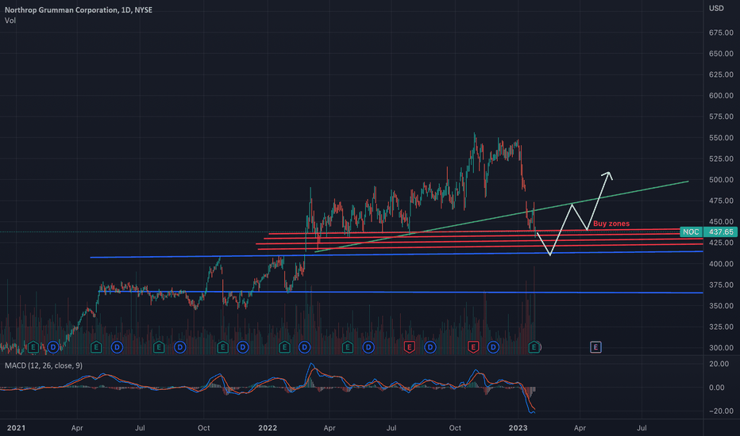Open the MACD (12, 26, close, 9) label

pyautogui.click(x=44, y=365)
